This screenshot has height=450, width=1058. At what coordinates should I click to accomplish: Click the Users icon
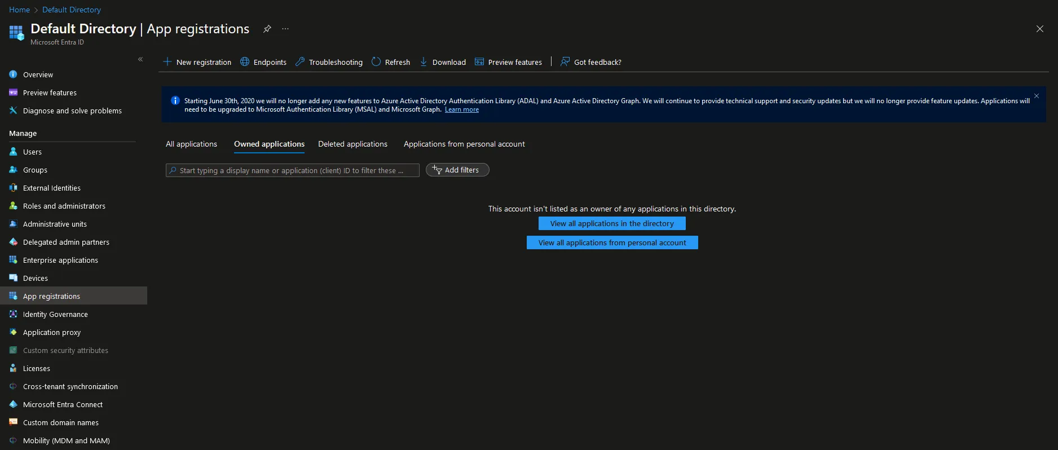[14, 152]
